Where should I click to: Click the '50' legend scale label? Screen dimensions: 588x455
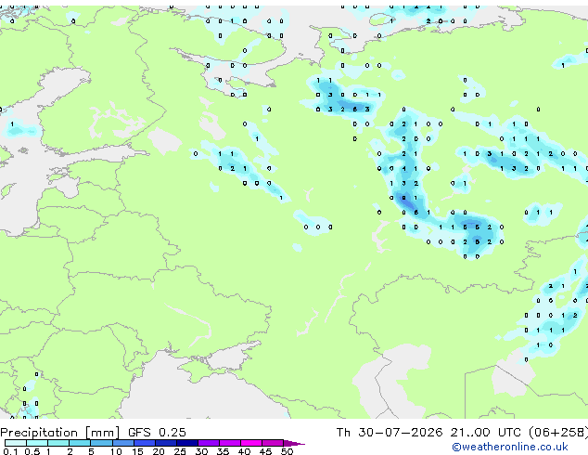pyautogui.click(x=288, y=451)
